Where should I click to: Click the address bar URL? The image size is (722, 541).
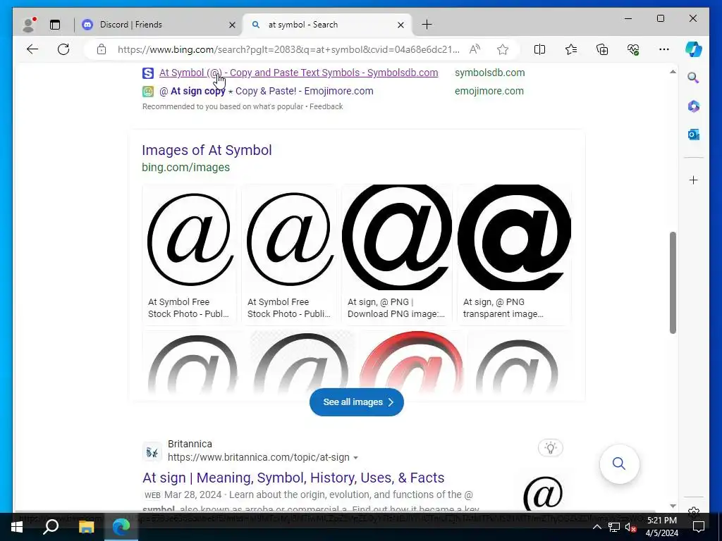coord(288,49)
